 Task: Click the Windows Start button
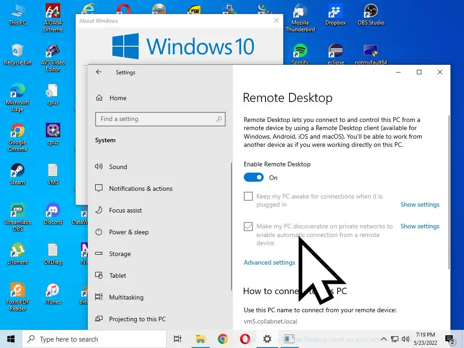tap(11, 339)
